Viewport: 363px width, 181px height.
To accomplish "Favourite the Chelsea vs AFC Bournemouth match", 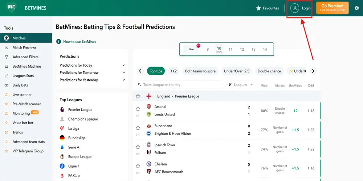I will (x=138, y=166).
